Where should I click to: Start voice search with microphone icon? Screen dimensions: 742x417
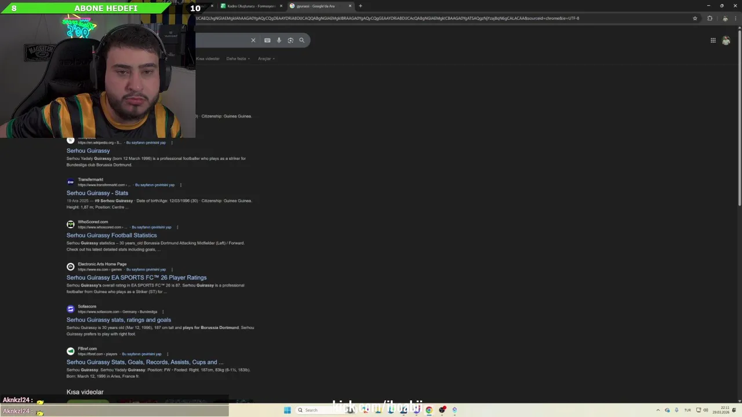(x=279, y=40)
